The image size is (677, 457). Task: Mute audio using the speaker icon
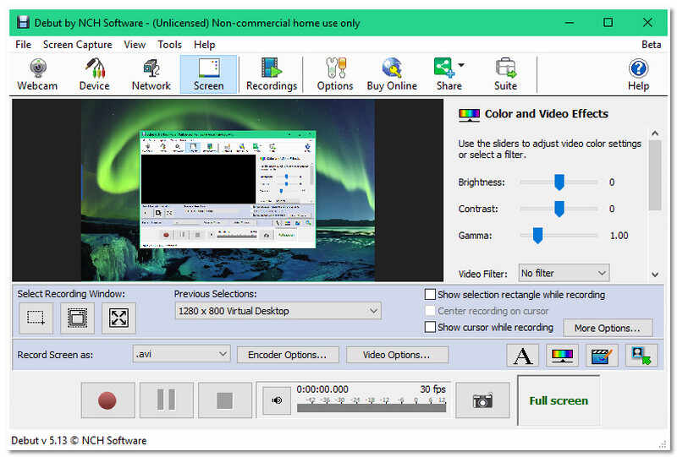click(x=276, y=400)
